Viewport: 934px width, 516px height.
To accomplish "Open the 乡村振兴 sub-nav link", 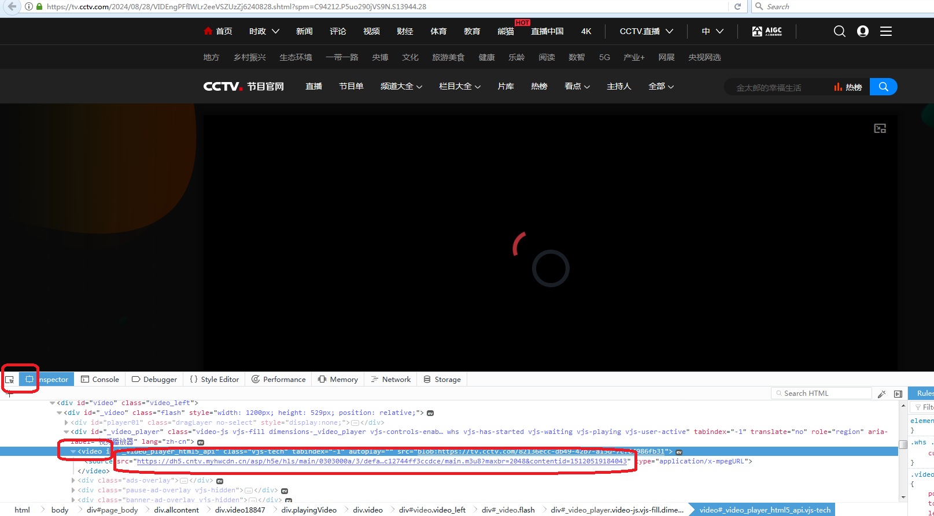I will point(250,57).
